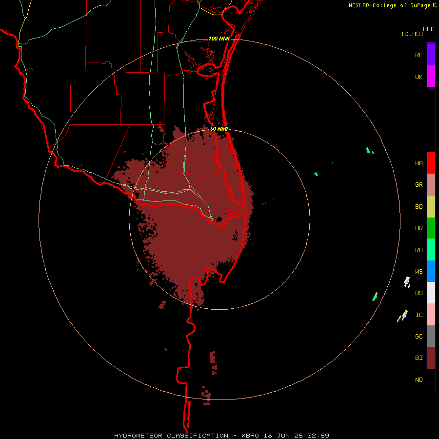The image size is (439, 439).
Task: Click the 'GC' legend label
Action: 419,337
